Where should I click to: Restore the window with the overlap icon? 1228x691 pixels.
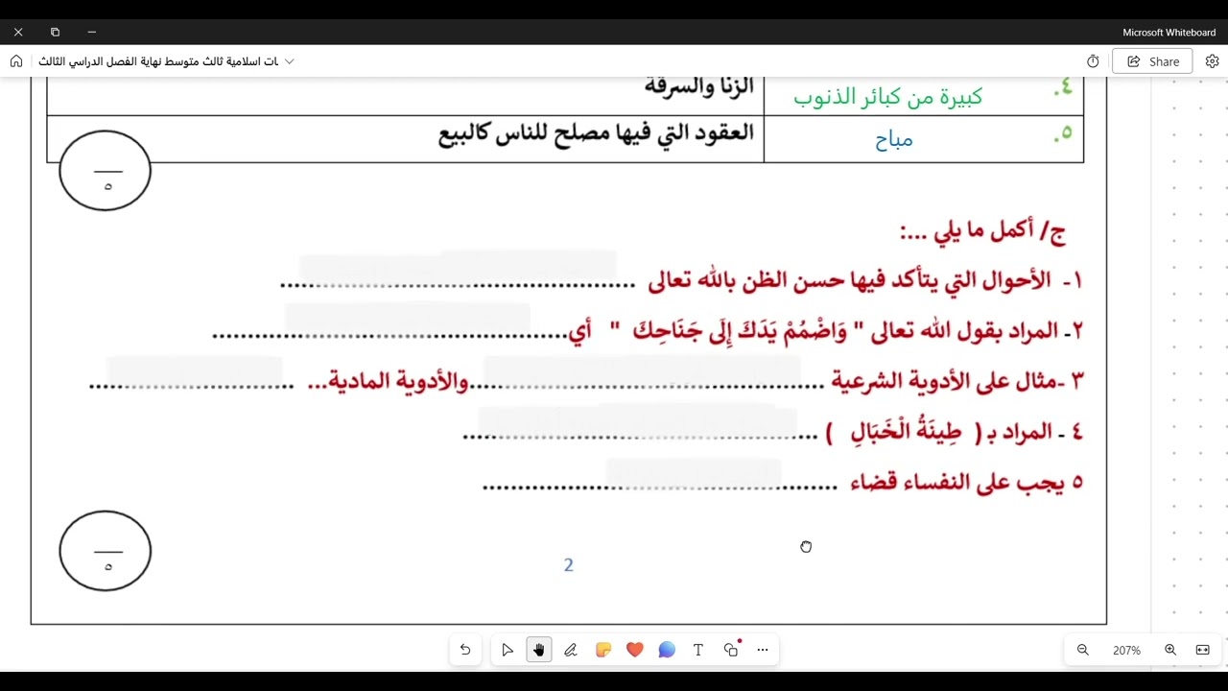(55, 32)
